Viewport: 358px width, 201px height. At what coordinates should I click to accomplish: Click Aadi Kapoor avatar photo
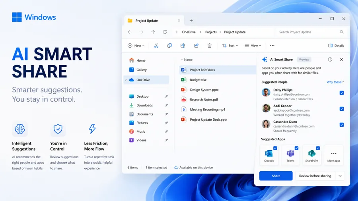pos(266,108)
